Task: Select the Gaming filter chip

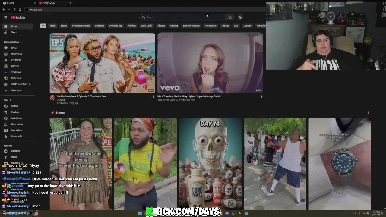Action: pos(174,26)
